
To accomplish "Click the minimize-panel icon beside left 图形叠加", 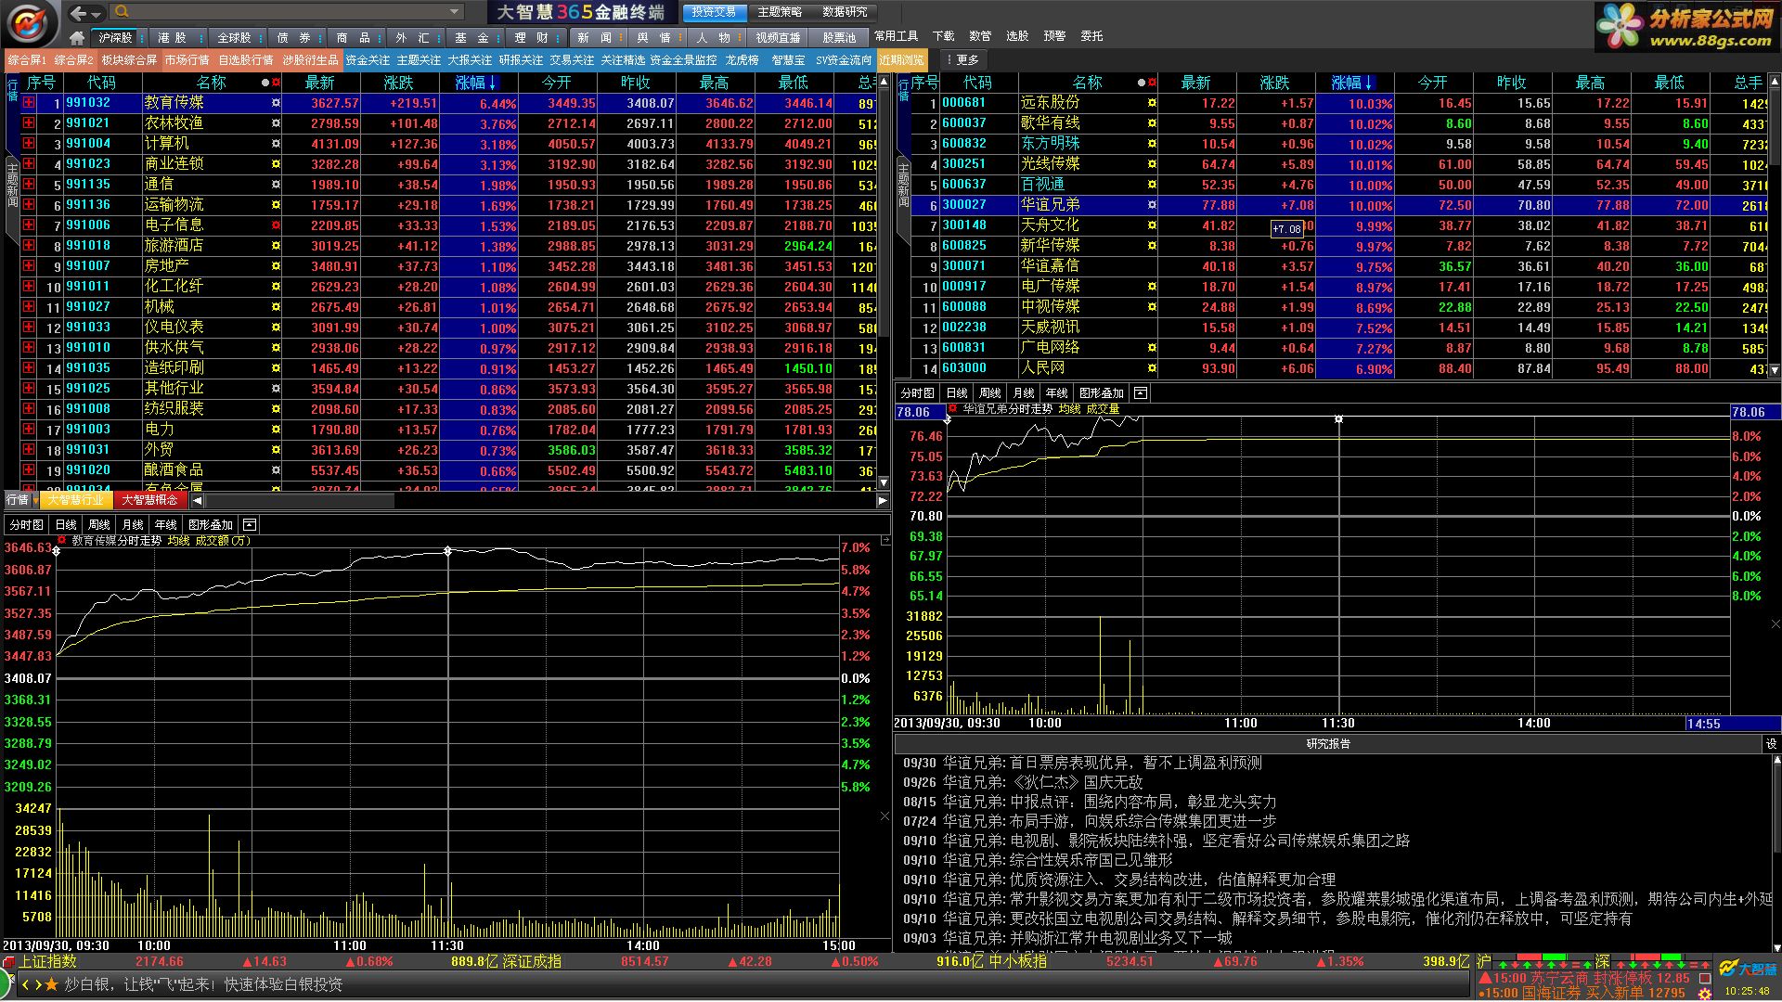I will [249, 525].
